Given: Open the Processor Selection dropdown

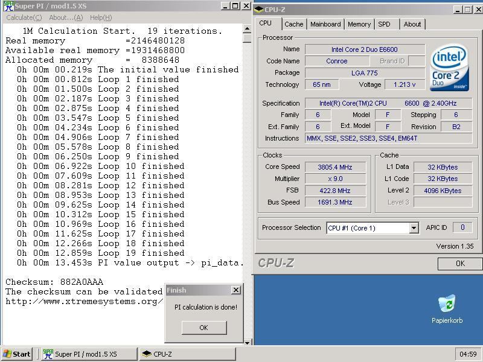Looking at the screenshot, I should [414, 228].
